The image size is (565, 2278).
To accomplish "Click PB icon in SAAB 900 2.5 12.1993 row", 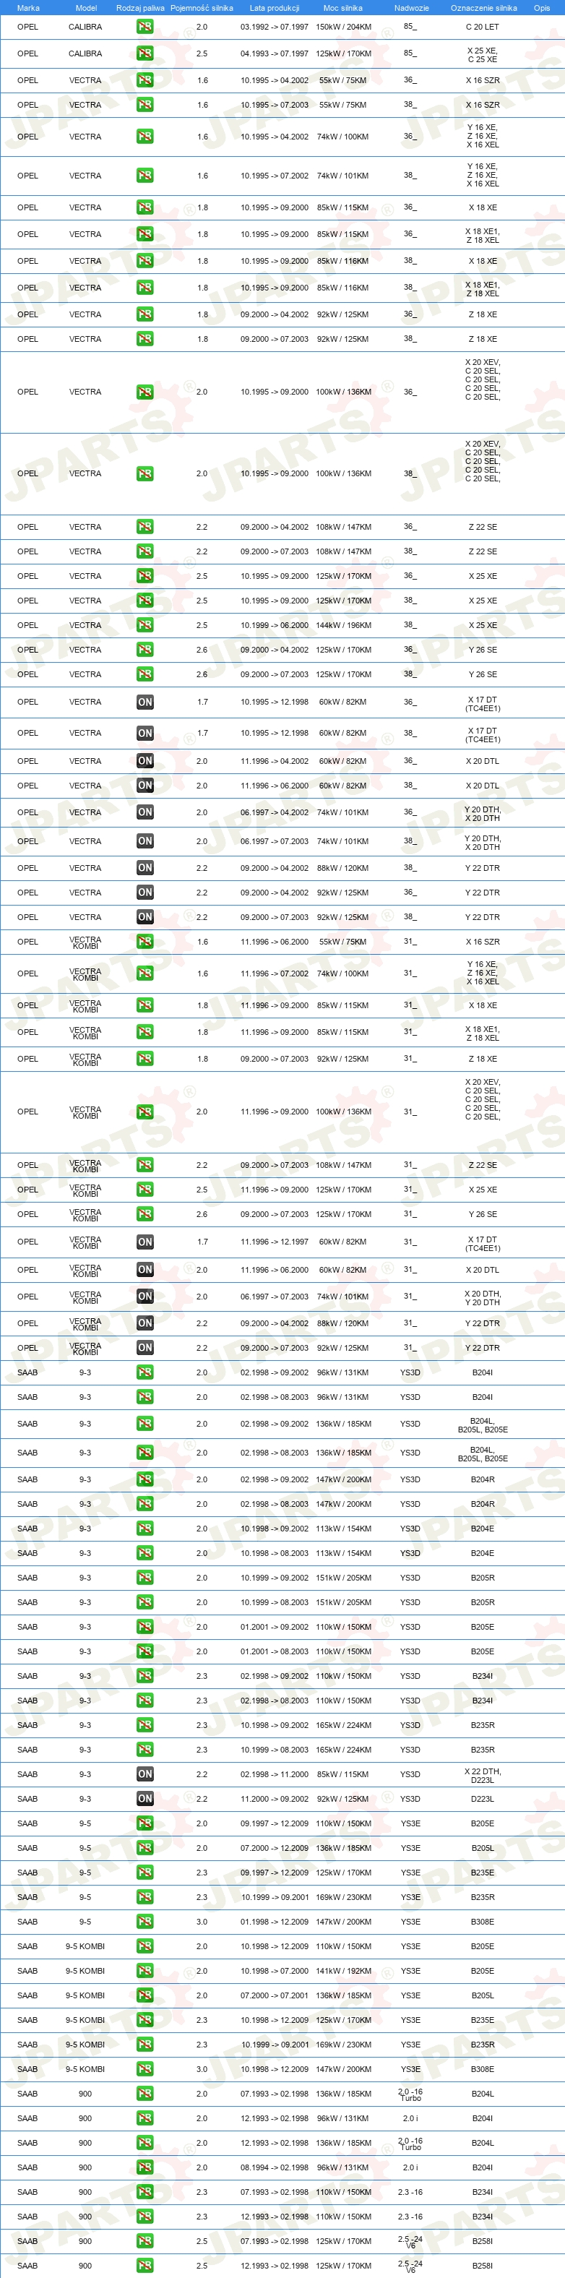I will click(145, 2266).
